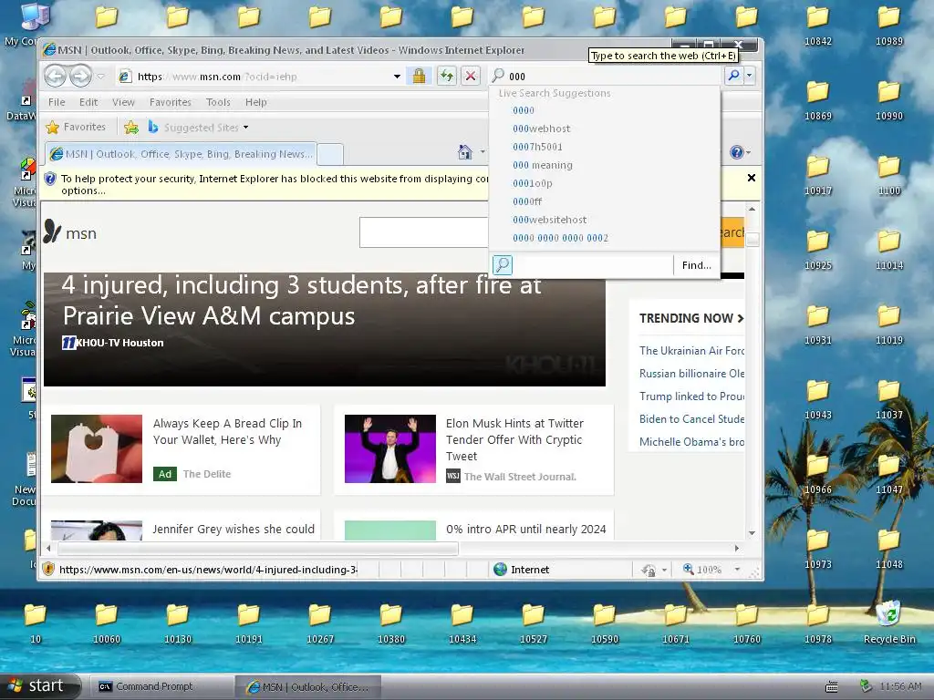Select the Recycle Bin desktop icon
Screen dimensions: 934x700
pos(889,623)
